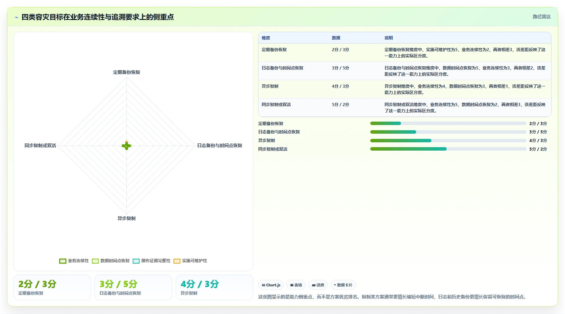565x314 pixels.
Task: Toggle 实施可维护性 legend series
Action: click(190, 261)
